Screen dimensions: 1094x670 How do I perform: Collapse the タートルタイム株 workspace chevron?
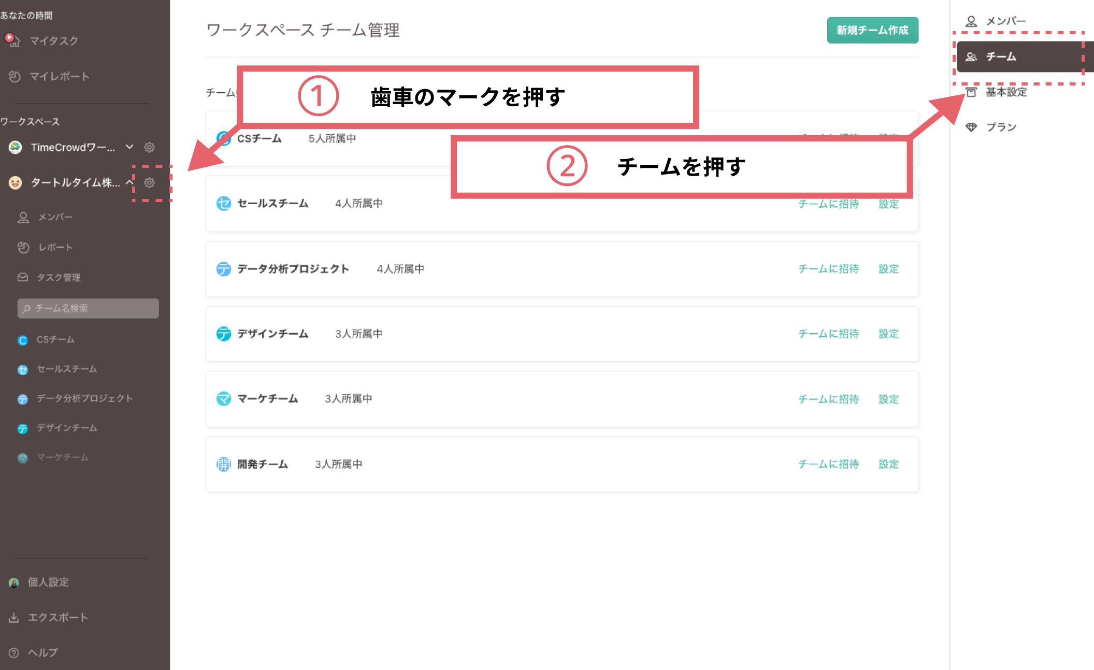[129, 182]
